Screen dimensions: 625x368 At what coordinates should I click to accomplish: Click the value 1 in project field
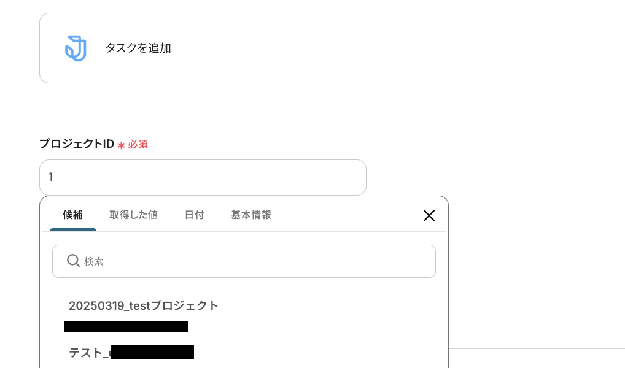50,177
